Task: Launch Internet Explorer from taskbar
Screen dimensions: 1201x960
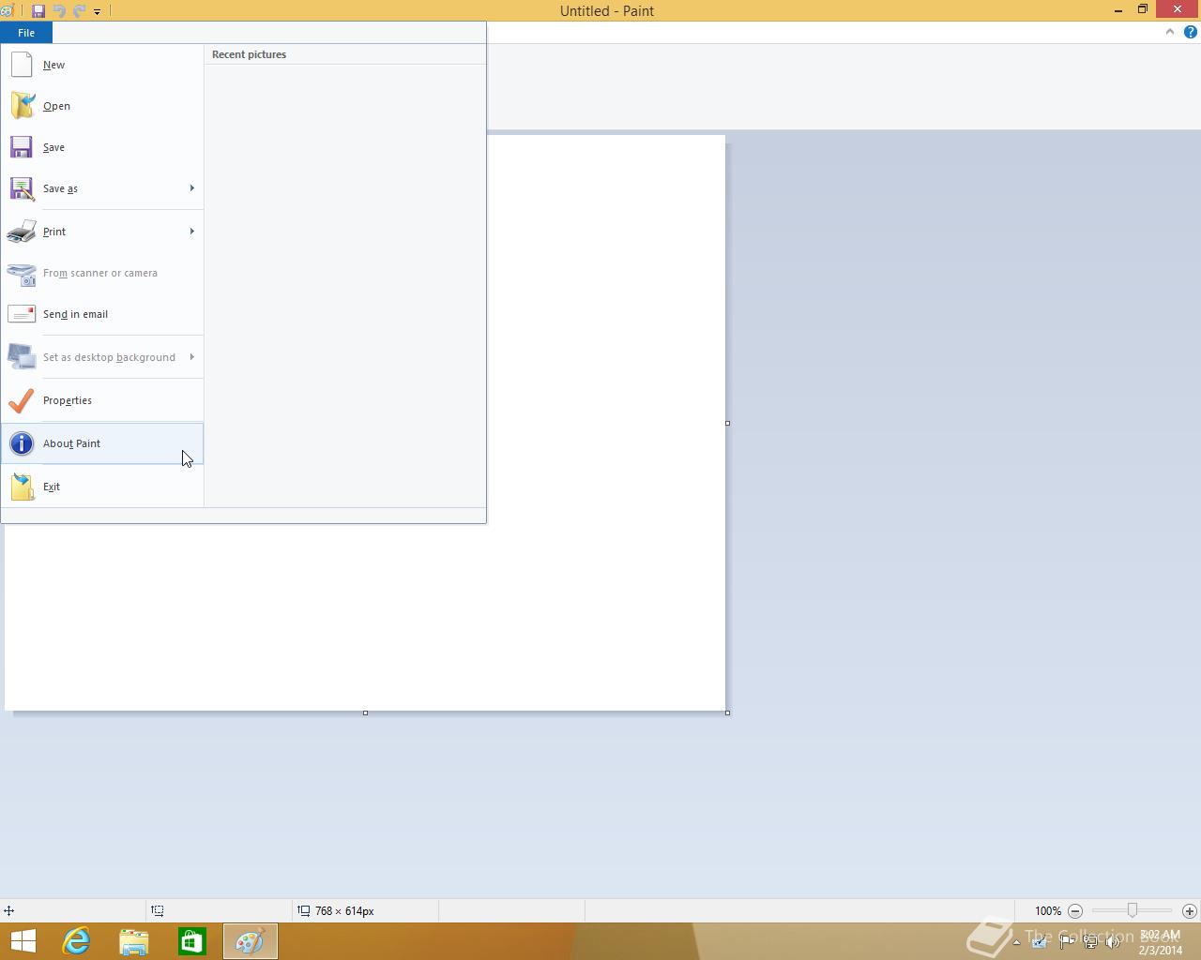Action: point(76,941)
